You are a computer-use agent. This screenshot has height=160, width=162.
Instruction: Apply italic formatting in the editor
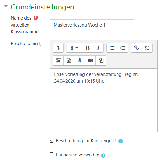pyautogui.click(x=98, y=48)
